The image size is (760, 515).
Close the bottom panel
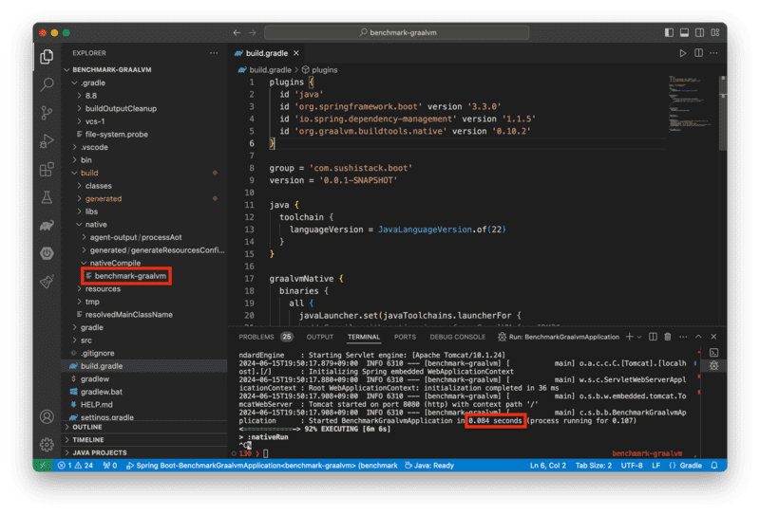pyautogui.click(x=713, y=337)
